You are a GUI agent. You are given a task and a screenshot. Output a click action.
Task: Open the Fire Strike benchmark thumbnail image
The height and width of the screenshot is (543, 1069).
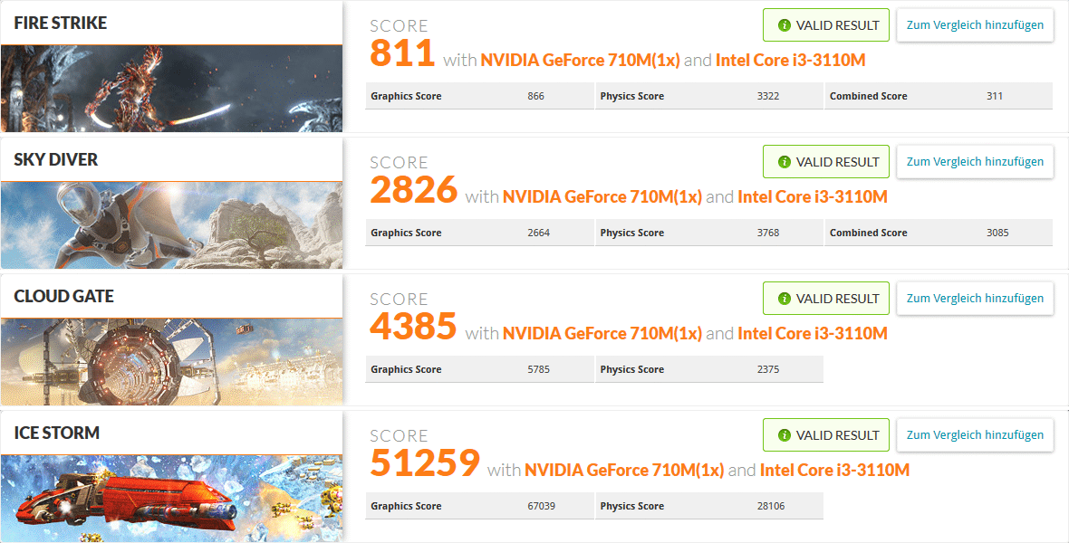171,89
